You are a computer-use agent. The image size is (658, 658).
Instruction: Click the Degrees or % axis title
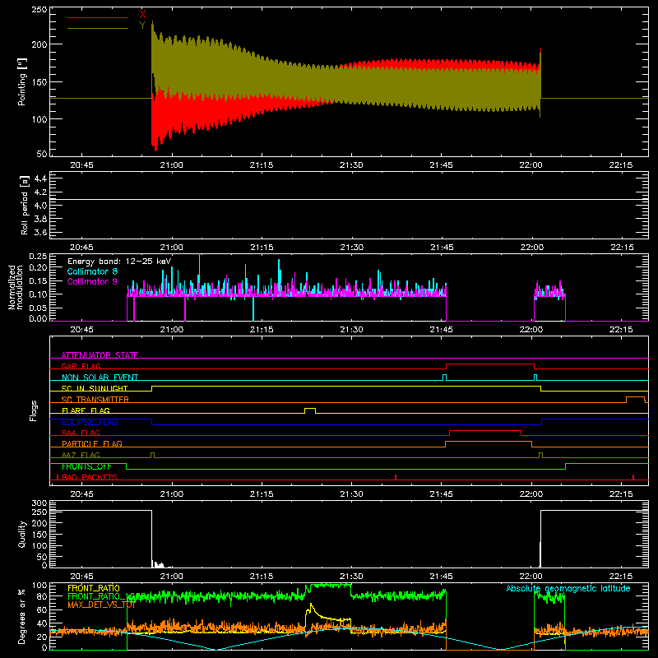(22, 616)
